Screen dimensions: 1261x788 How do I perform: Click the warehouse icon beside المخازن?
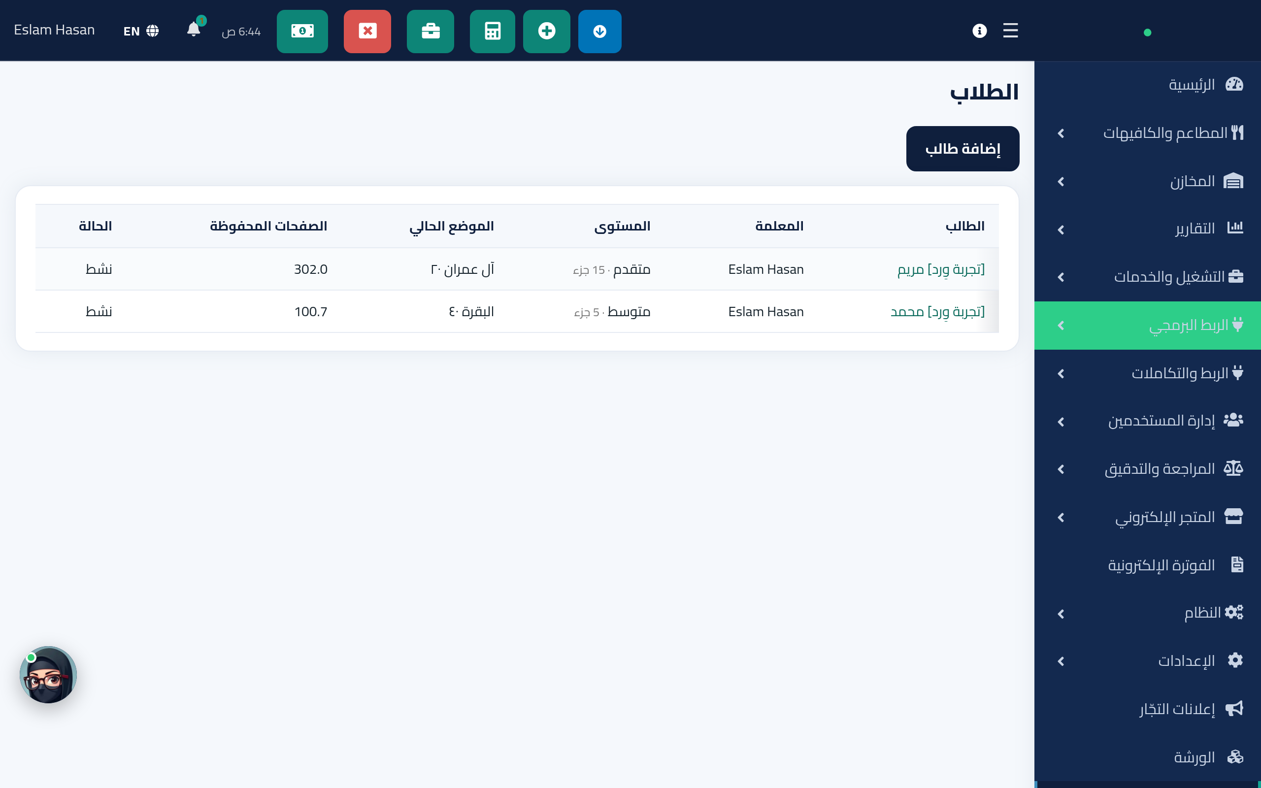coord(1233,181)
